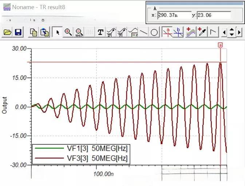Select the arrow pointer tool
245x186 pixels.
58,32
